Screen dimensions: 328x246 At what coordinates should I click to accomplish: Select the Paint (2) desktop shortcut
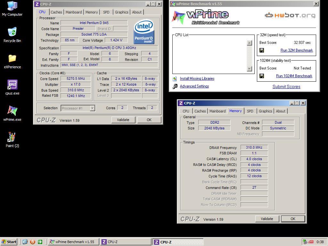[x=12, y=140]
